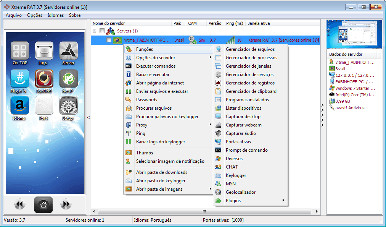The width and height of the screenshot is (386, 227).
Task: Choose Abrir página da internet
Action: pos(168,83)
